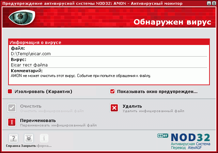Click the window title bar text
218x153 pixels.
[x=92, y=3]
